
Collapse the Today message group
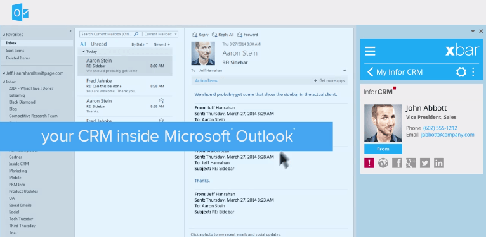83,52
